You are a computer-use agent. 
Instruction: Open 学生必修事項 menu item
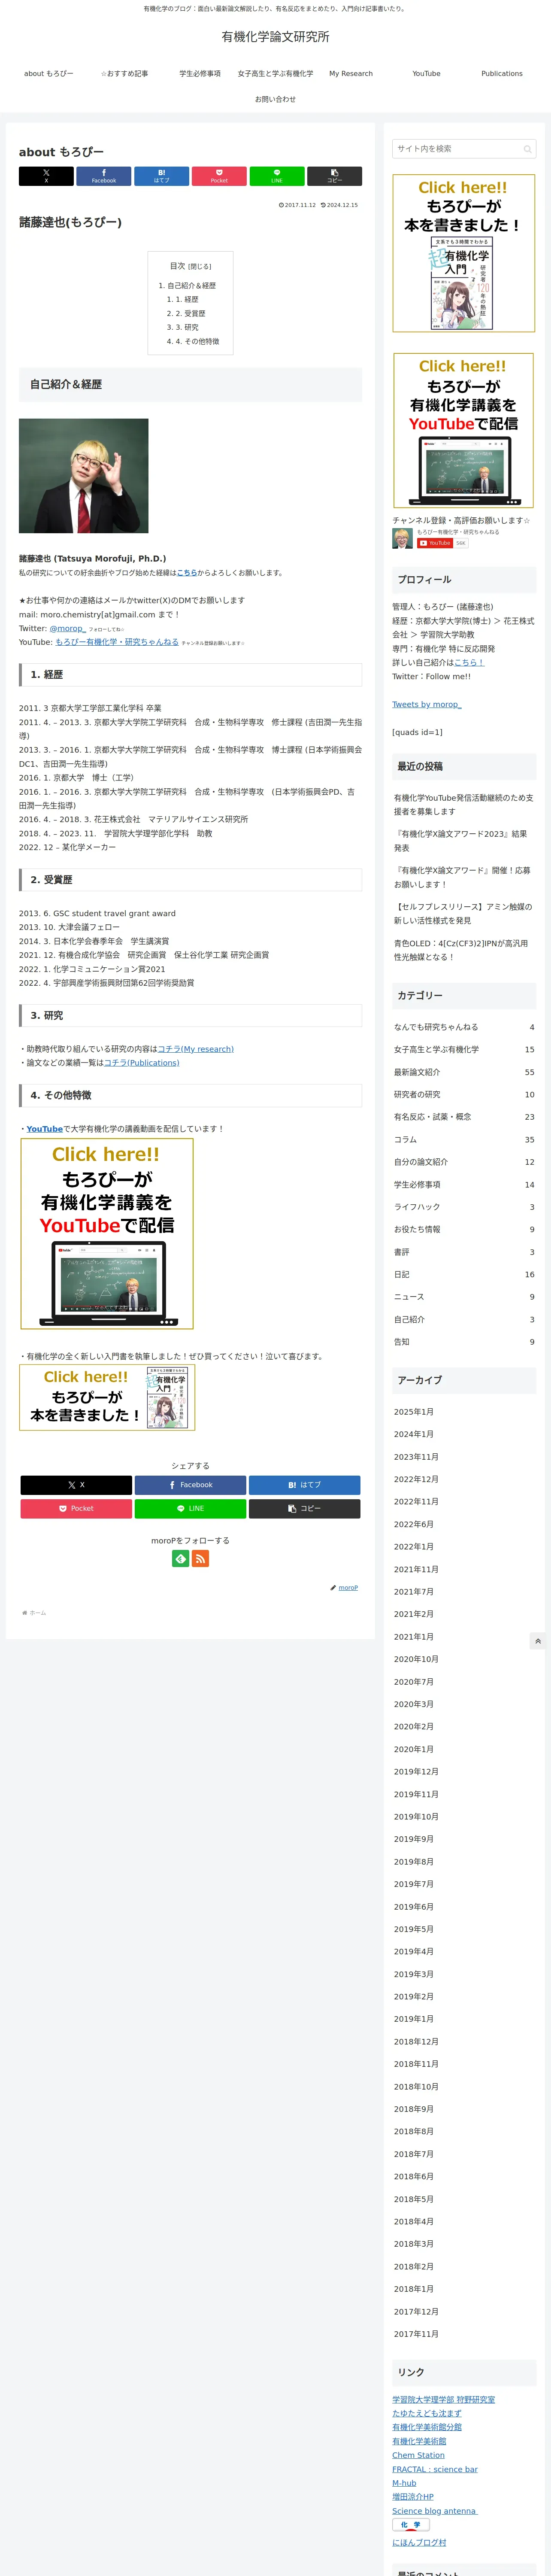tap(200, 74)
